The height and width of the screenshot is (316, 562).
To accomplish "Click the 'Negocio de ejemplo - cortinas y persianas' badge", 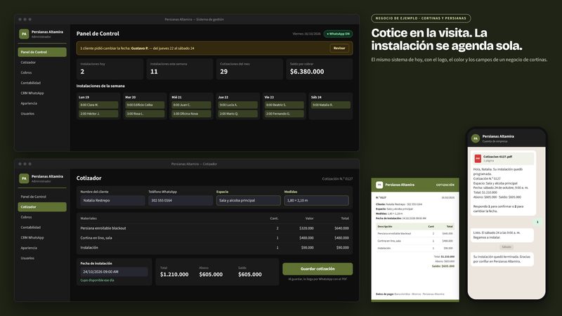I will (421, 18).
